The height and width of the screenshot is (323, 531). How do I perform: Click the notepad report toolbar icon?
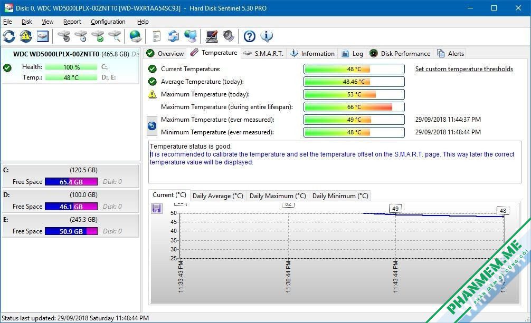[x=156, y=36]
